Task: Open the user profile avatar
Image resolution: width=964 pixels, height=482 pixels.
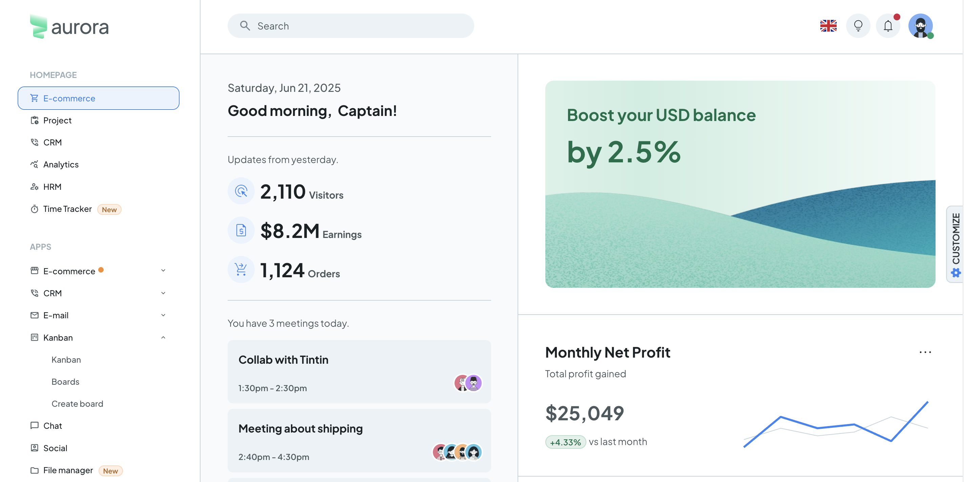Action: [920, 26]
